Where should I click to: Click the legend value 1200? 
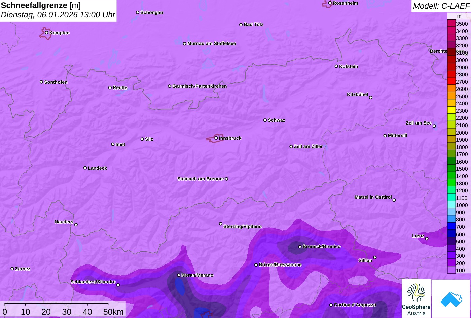(x=462, y=190)
